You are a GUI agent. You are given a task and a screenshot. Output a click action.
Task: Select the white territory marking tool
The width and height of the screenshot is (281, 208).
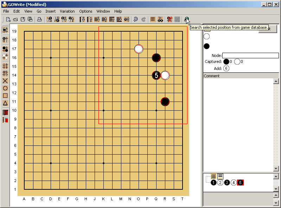[5, 120]
